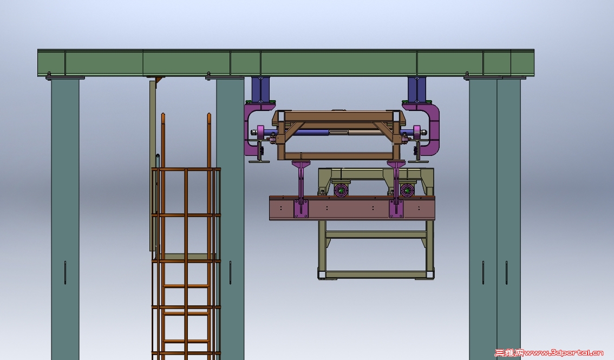
Task: Select the right blue hanger bracket
Action: pyautogui.click(x=417, y=89)
